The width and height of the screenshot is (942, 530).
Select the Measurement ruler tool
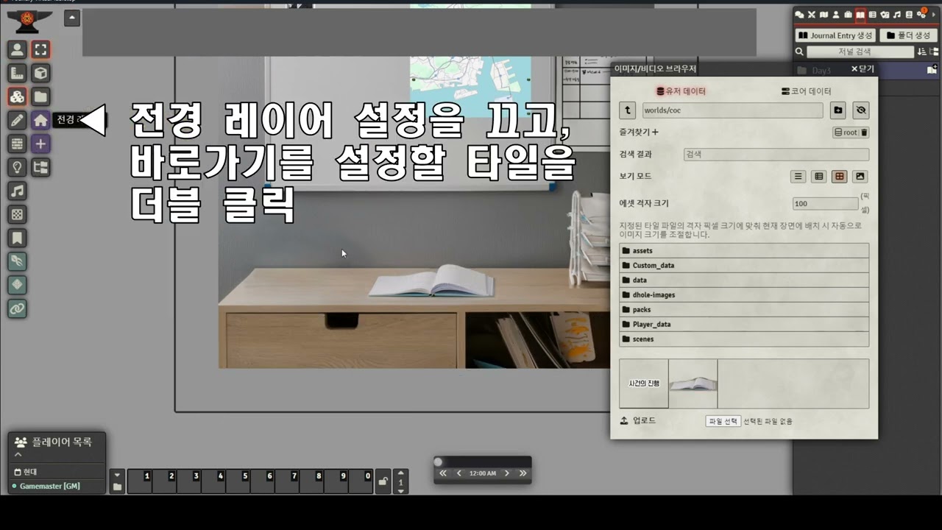click(18, 73)
